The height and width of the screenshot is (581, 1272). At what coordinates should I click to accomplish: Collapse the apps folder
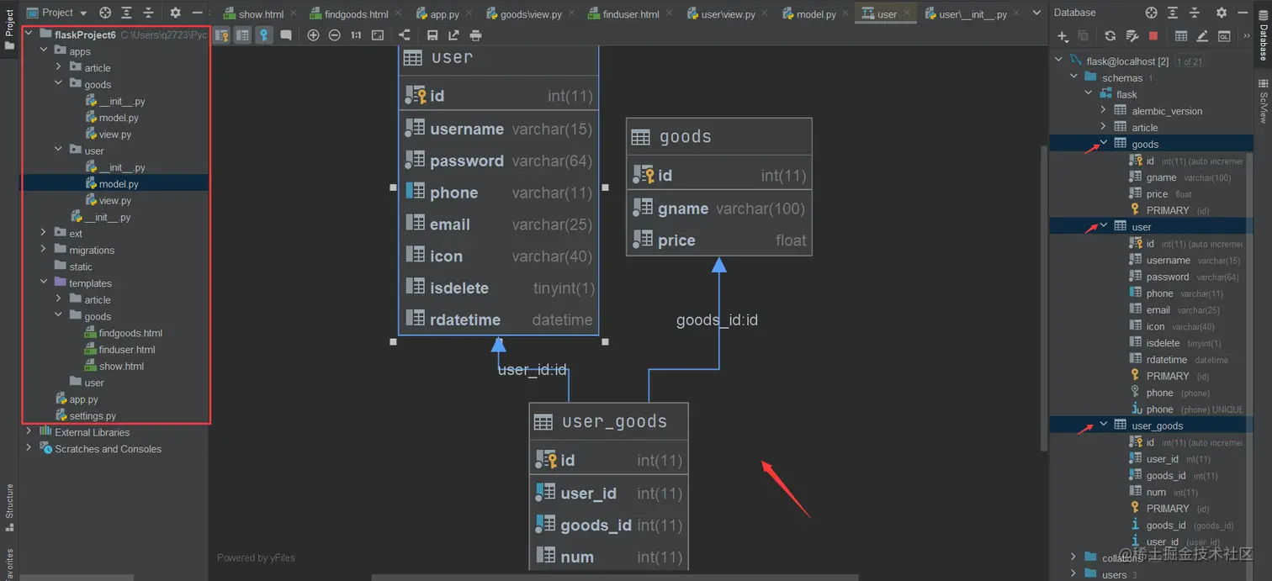[x=44, y=51]
